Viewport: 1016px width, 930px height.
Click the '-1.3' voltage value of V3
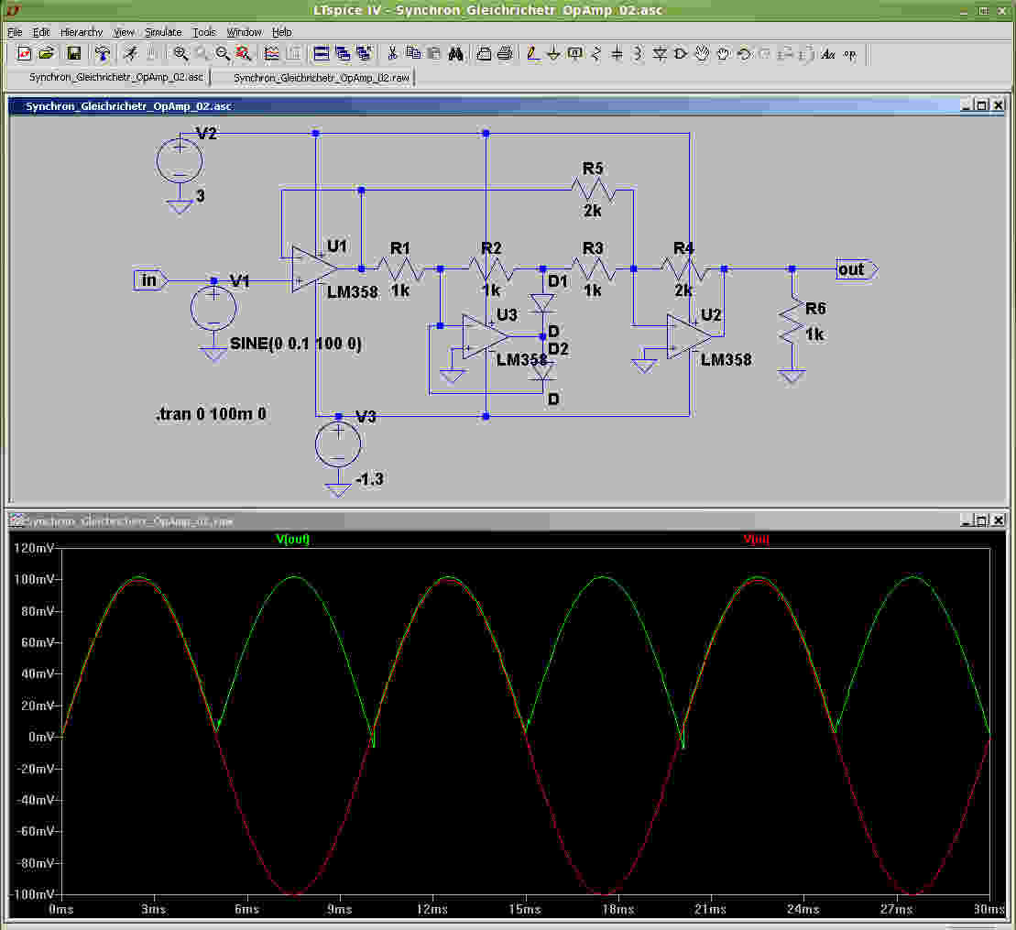[369, 479]
